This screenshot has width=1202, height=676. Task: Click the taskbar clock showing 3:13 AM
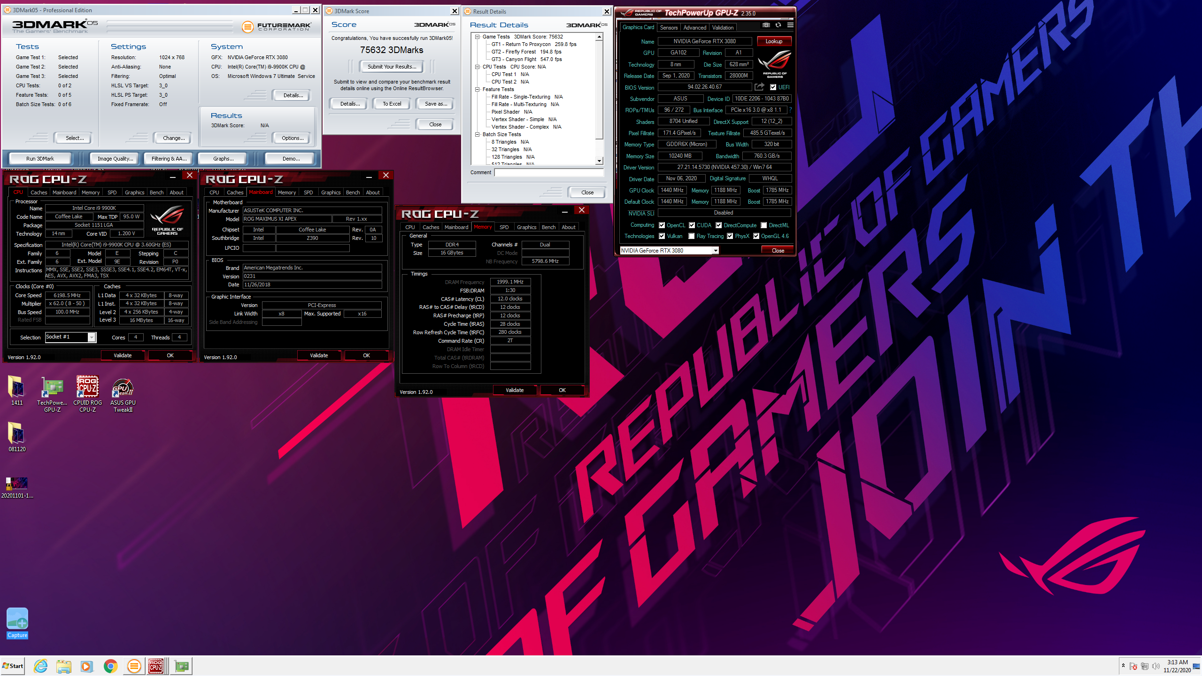pos(1177,666)
